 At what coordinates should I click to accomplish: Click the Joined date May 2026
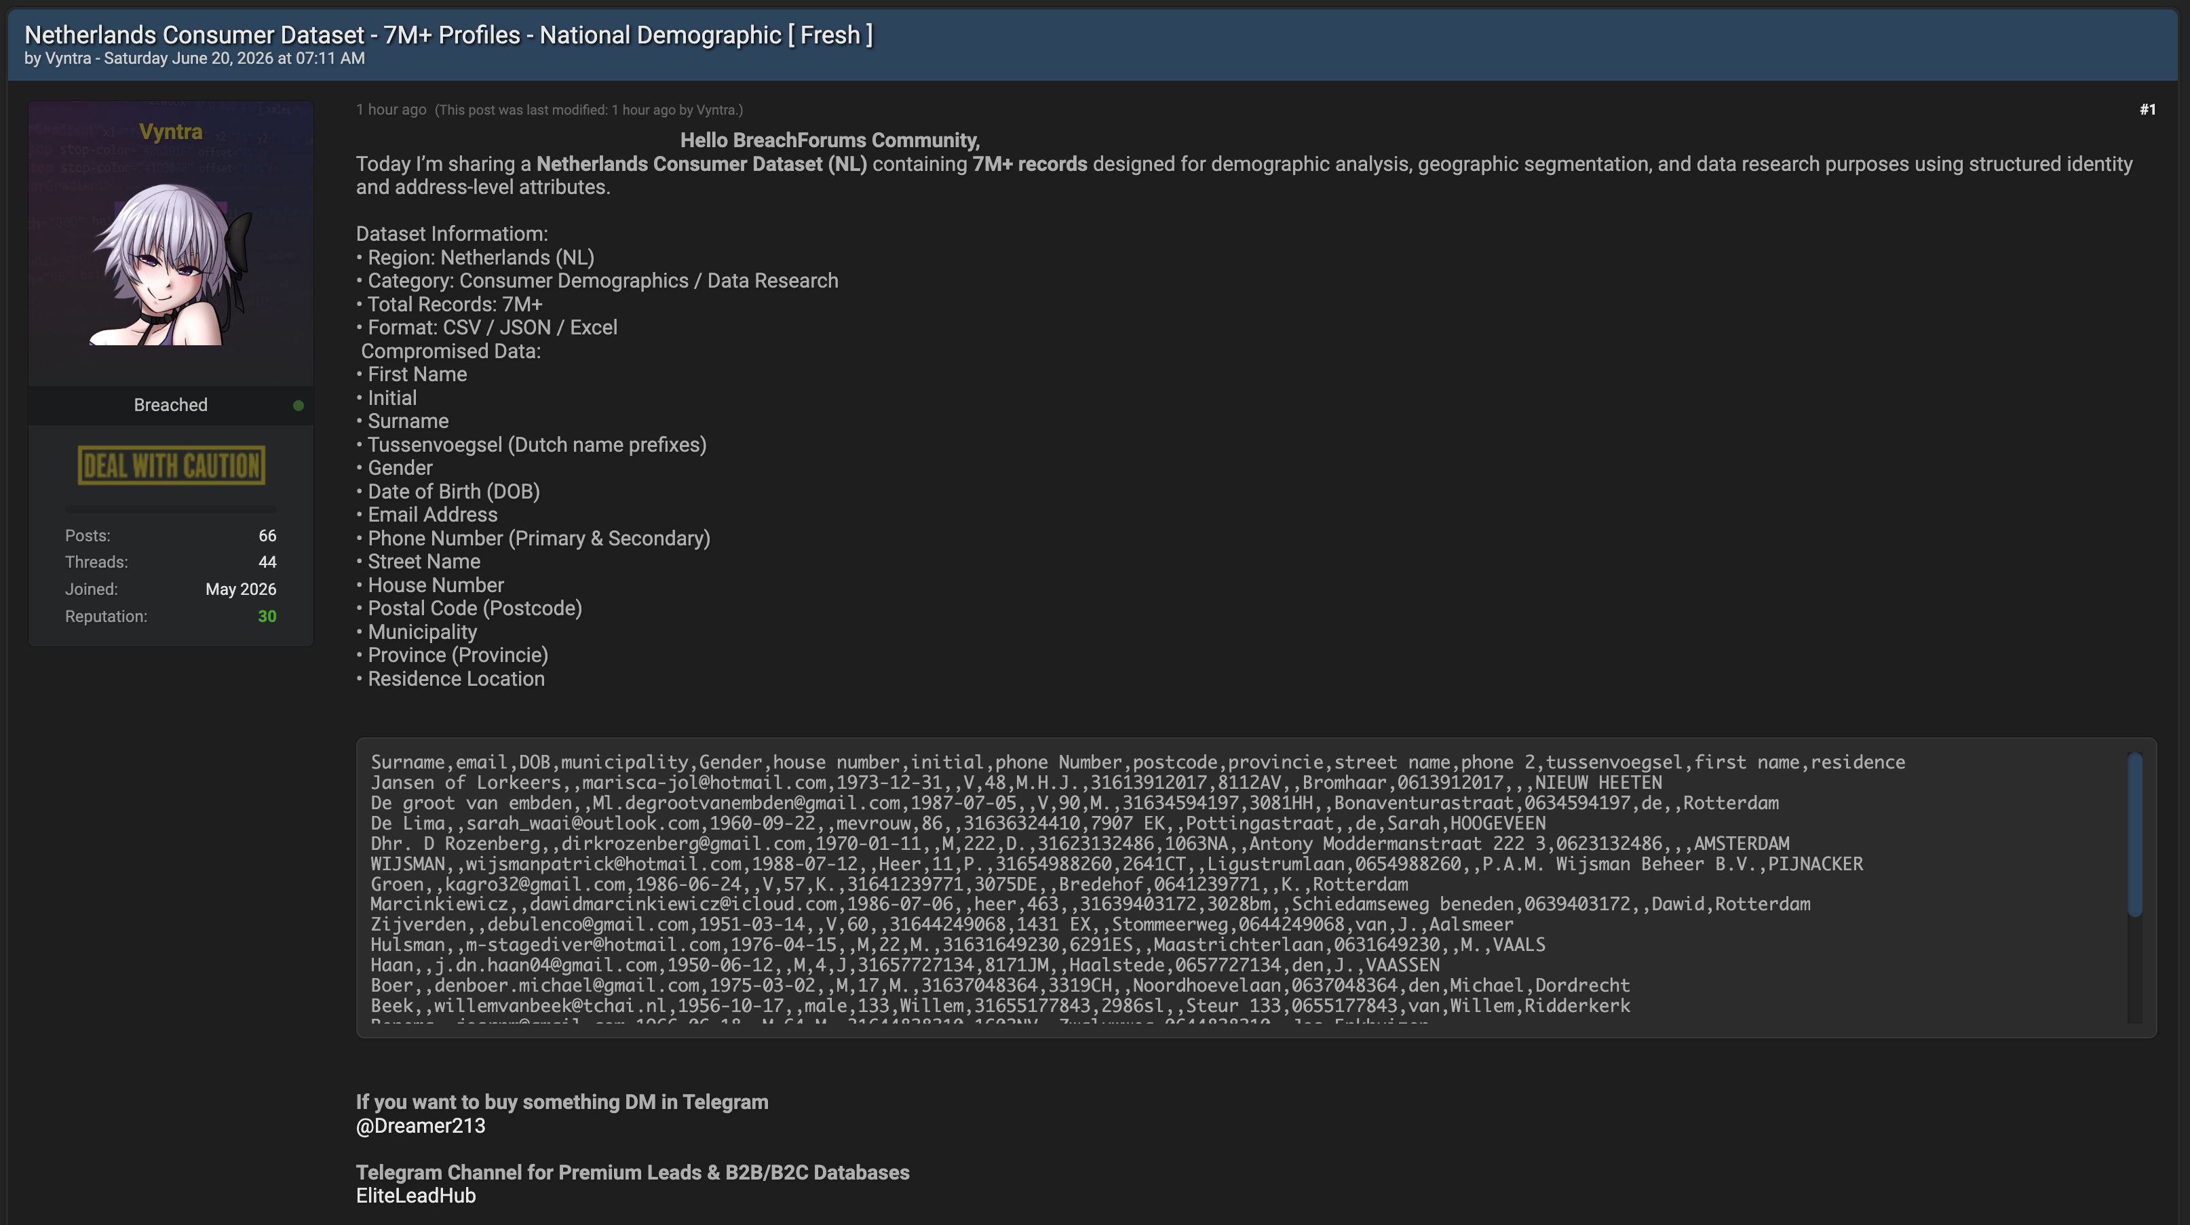pyautogui.click(x=241, y=589)
